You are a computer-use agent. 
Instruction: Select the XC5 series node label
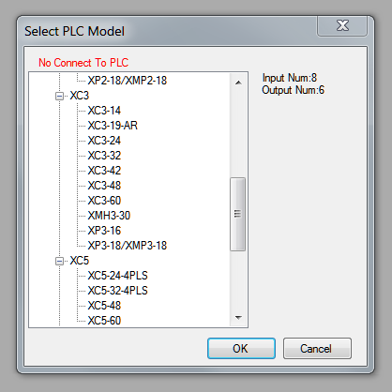click(80, 261)
